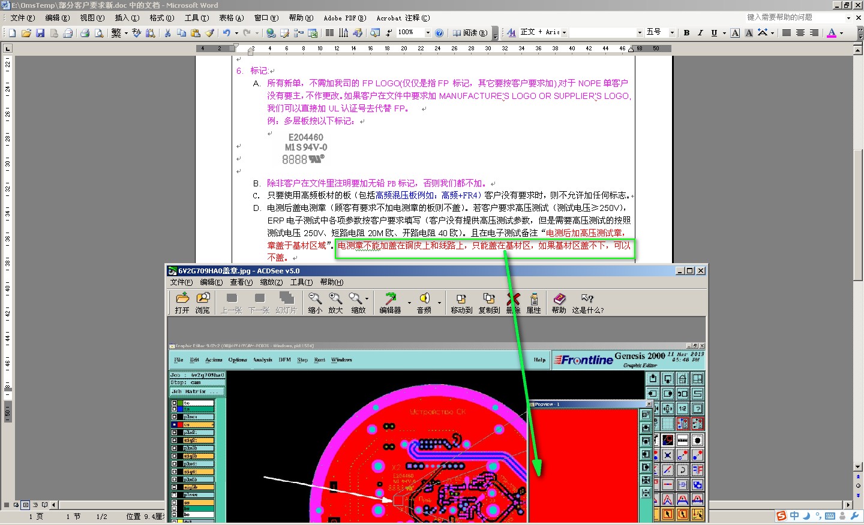Open Word 表格(A) menu
The width and height of the screenshot is (864, 525).
tap(231, 18)
